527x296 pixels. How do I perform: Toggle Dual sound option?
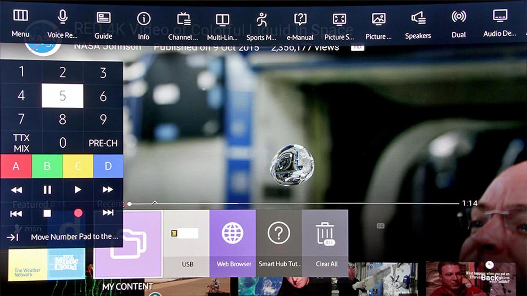click(x=458, y=18)
